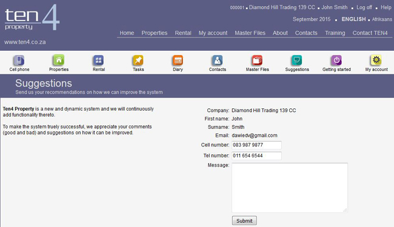Open the Home menu item
Screen dimensions: 394x227
127,33
